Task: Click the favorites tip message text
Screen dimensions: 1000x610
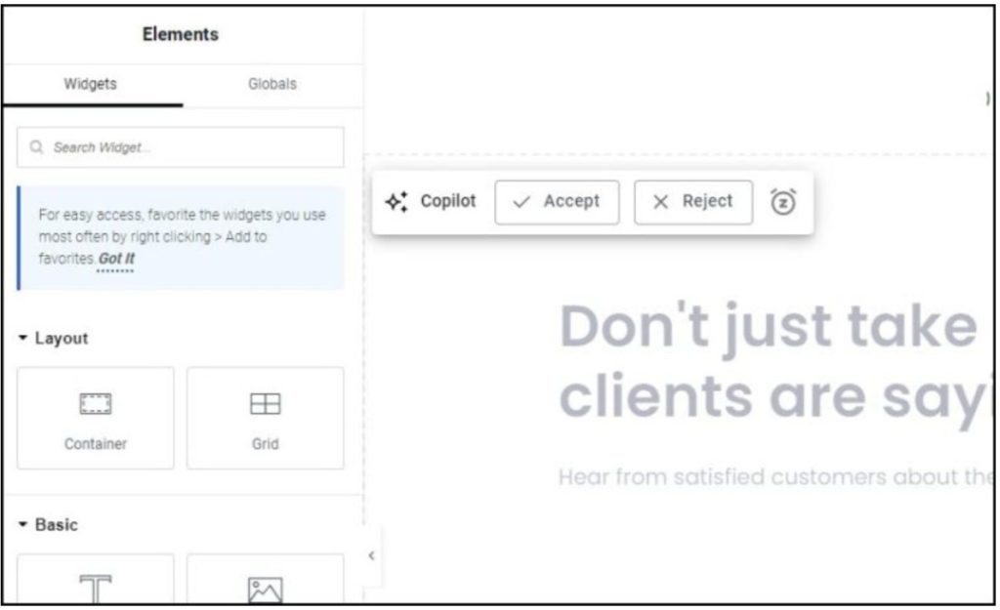Action: pyautogui.click(x=182, y=236)
